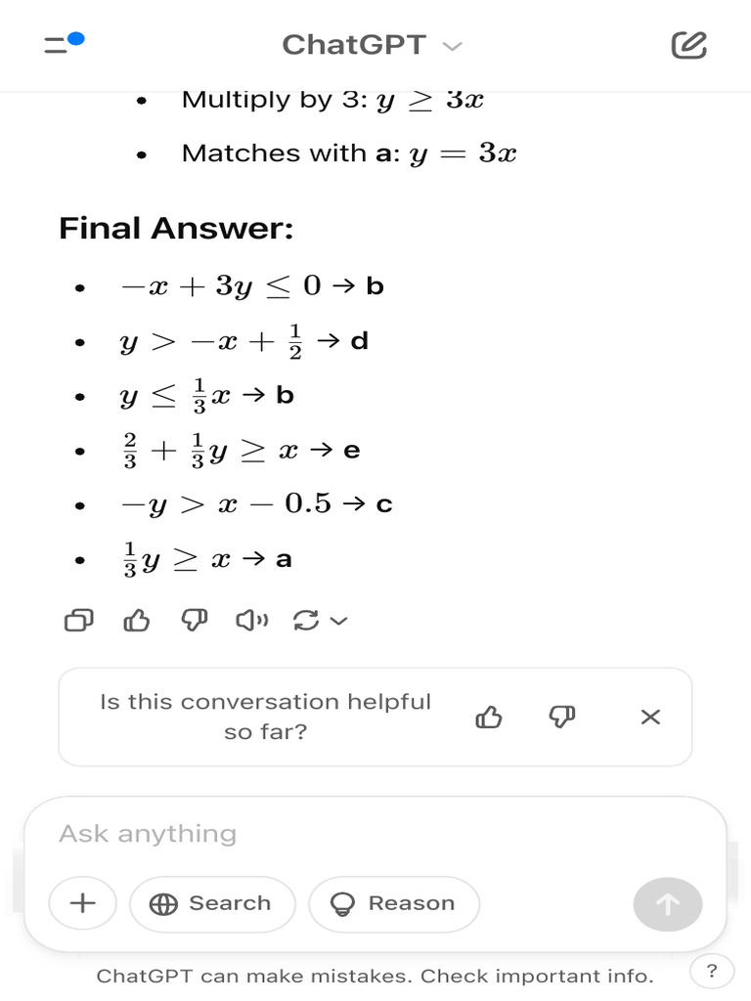
Task: Regenerate the response
Action: click(x=306, y=620)
